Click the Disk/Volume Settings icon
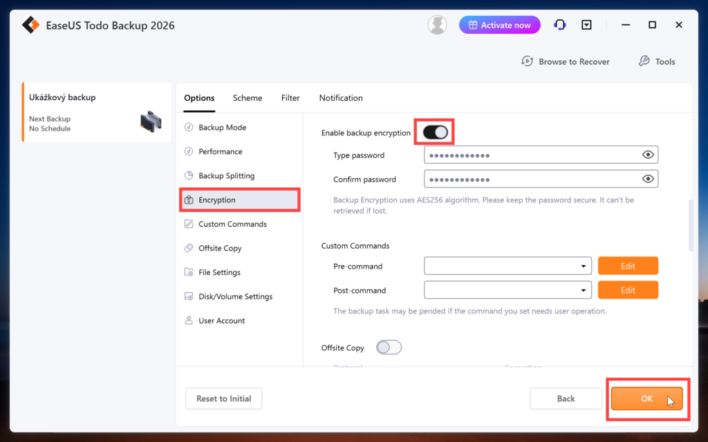 [189, 296]
